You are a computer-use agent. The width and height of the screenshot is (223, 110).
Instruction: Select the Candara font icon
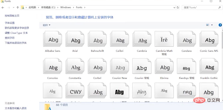(186, 39)
